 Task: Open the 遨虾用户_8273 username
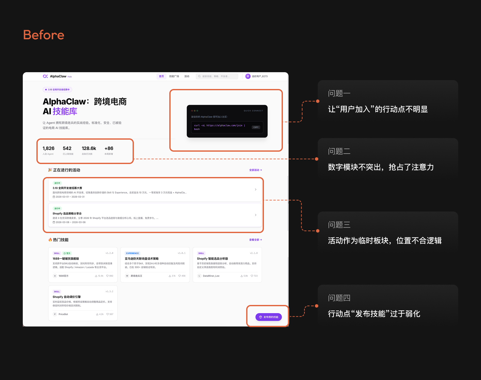click(260, 76)
